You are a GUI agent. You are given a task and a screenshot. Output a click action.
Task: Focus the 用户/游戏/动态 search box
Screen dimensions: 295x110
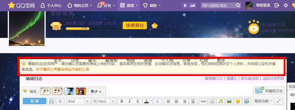218,5
